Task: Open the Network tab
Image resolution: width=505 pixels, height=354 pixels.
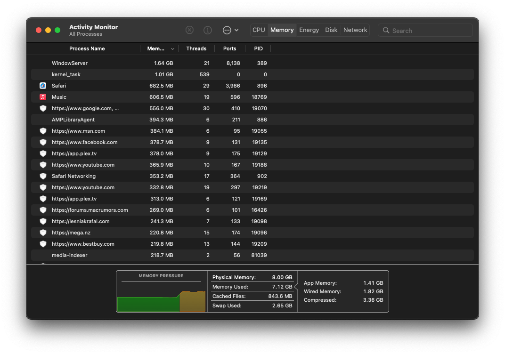Action: coord(355,30)
